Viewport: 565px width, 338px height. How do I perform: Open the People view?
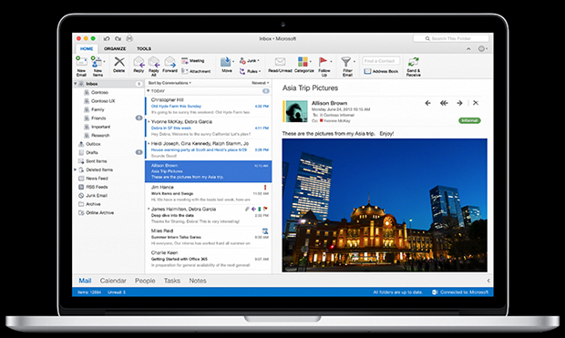145,281
